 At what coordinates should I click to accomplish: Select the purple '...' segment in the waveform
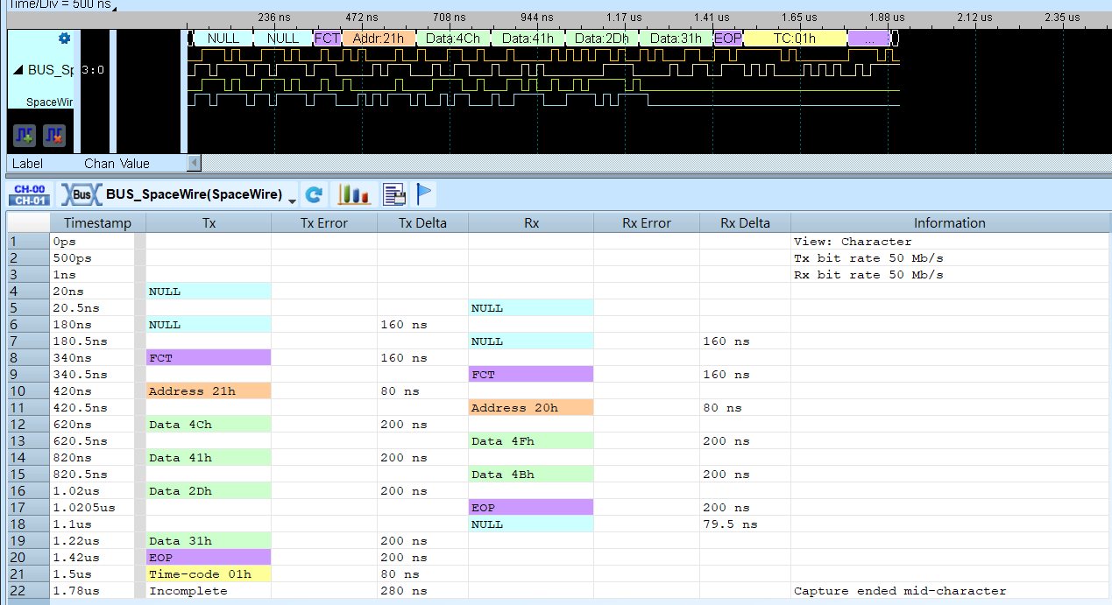(869, 39)
